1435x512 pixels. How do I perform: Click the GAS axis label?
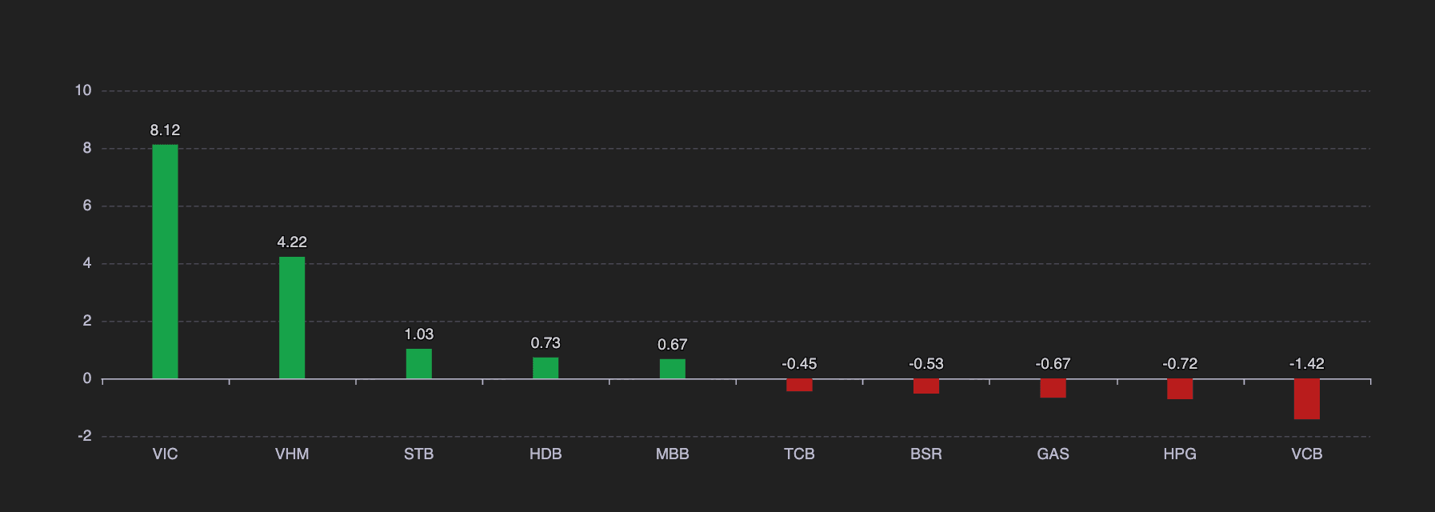click(x=1053, y=454)
